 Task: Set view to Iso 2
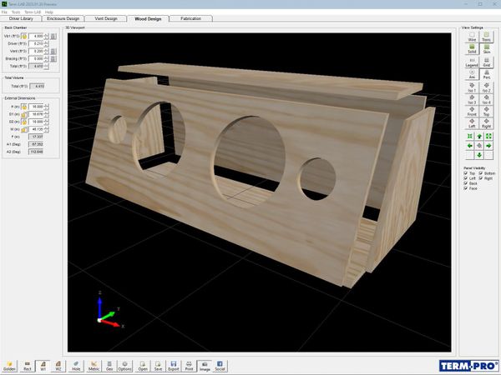click(x=486, y=87)
